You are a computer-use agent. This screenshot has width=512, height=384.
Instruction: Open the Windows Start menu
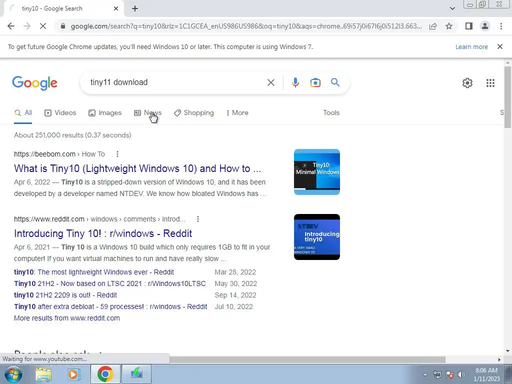(x=13, y=374)
